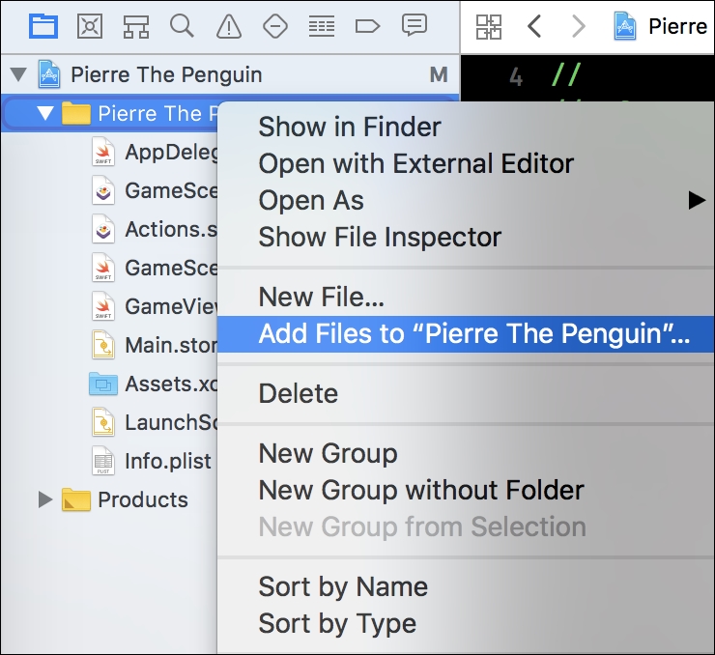Go back with the left chevron
Image resolution: width=715 pixels, height=655 pixels.
point(534,26)
